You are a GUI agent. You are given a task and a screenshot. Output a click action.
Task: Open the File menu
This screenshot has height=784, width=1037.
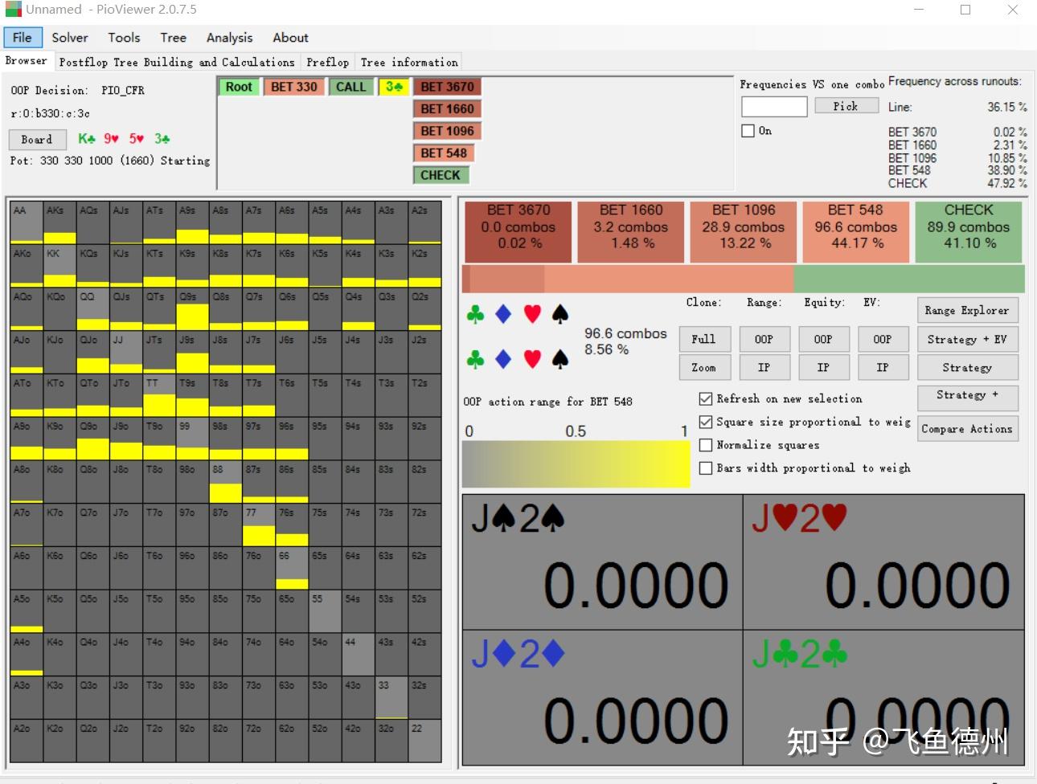pyautogui.click(x=23, y=38)
